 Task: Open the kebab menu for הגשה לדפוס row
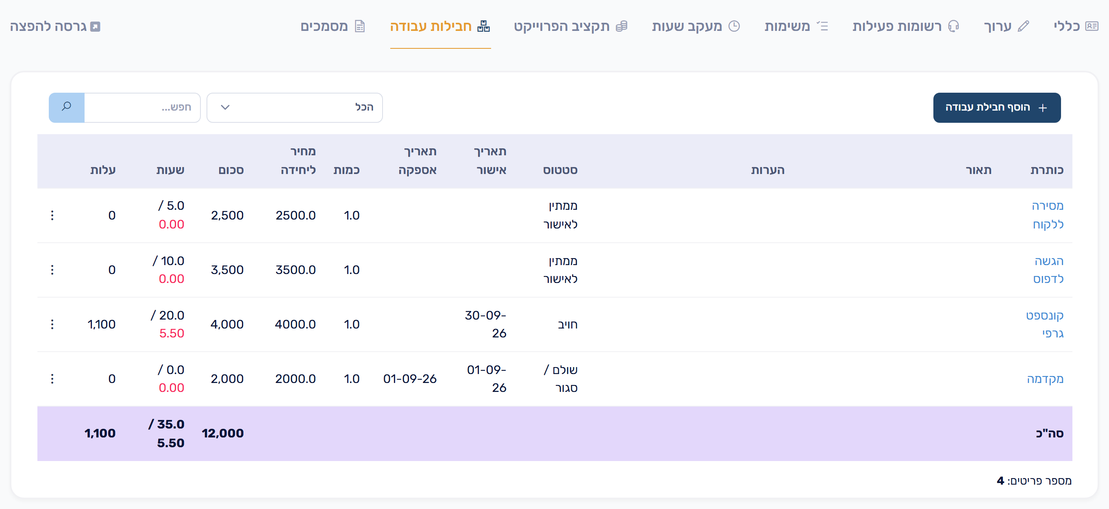tap(52, 270)
